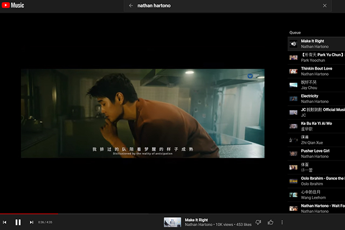Viewport: 345px width, 230px height.
Task: Click the Pusher Love Girl thumbnail
Action: (293, 154)
